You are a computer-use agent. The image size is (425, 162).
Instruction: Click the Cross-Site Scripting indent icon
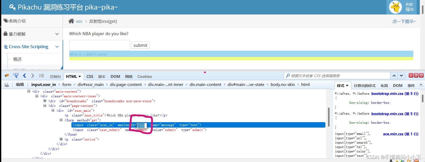[5, 47]
